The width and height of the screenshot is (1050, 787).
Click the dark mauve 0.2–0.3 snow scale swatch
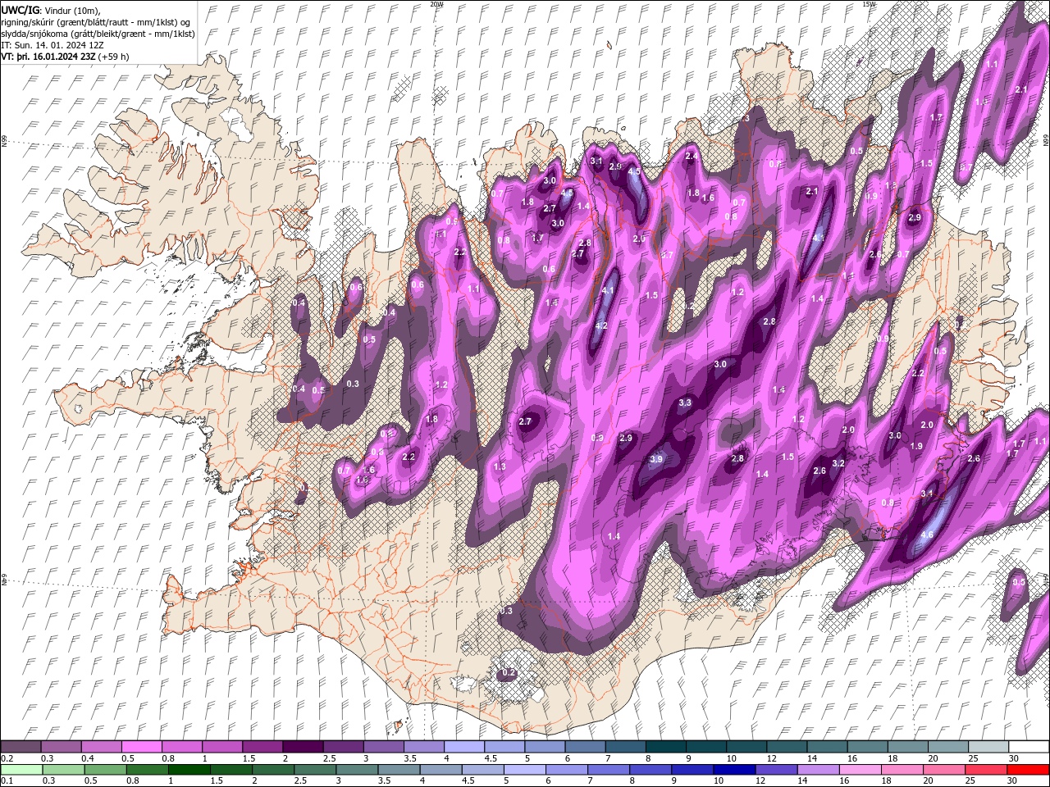[21, 747]
